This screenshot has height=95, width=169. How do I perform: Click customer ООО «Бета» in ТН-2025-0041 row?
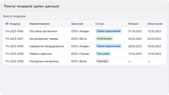79,39
